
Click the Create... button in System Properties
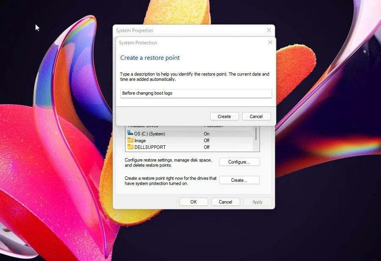coord(239,180)
